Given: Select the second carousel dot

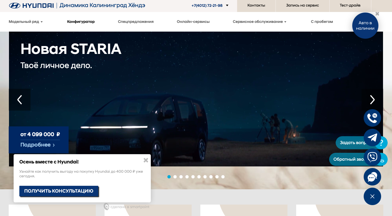Looking at the screenshot, I should point(175,177).
